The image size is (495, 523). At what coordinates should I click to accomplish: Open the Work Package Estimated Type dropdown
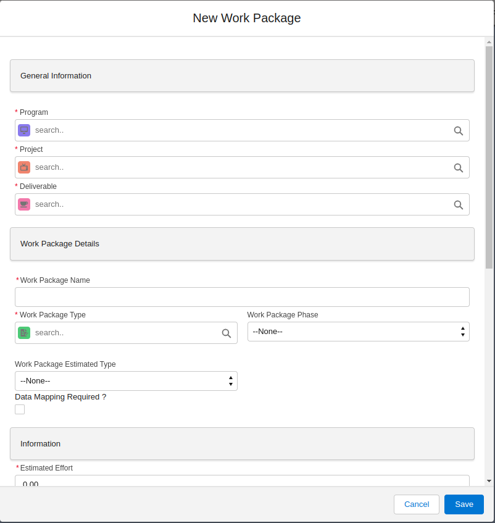[x=126, y=381]
